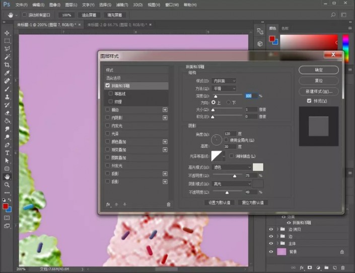This screenshot has height=273, width=355.
Task: Select the History Brush tool
Action: pyautogui.click(x=7, y=105)
